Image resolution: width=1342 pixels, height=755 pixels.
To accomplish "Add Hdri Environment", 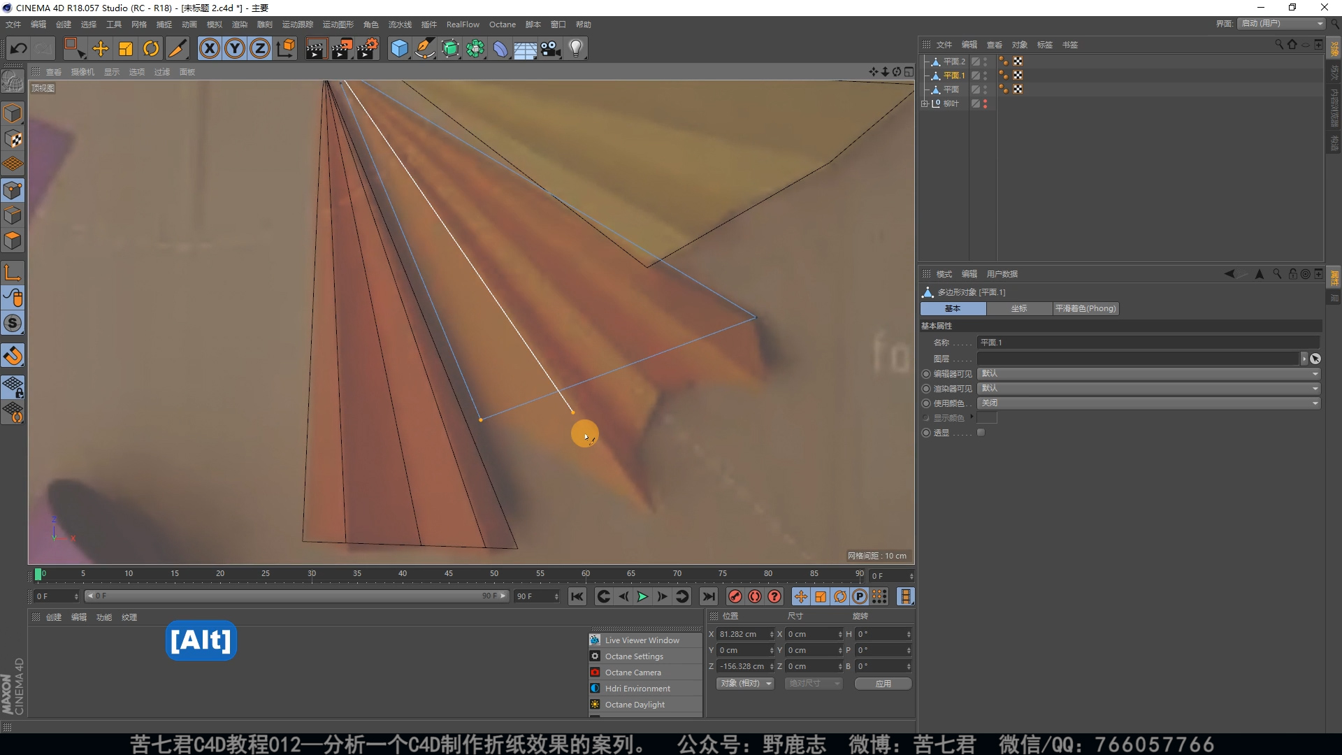I will (645, 689).
